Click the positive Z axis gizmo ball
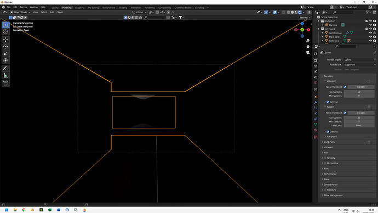Image resolution: width=378 pixels, height=213 pixels. (x=302, y=24)
